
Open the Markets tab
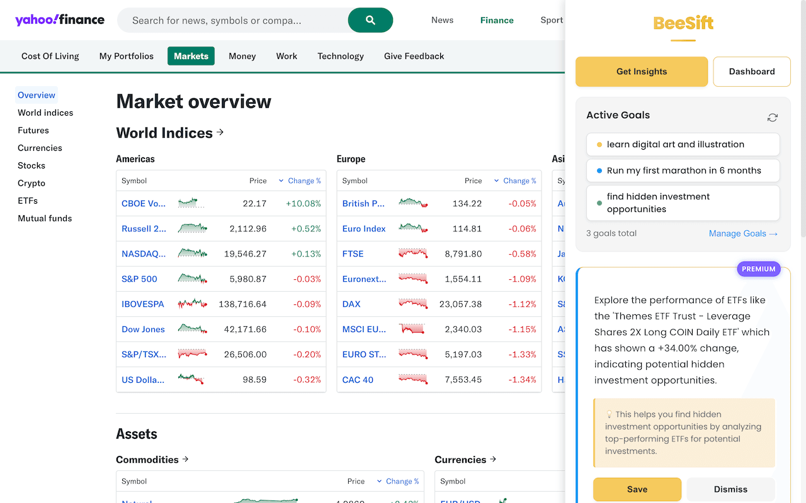[x=191, y=56]
